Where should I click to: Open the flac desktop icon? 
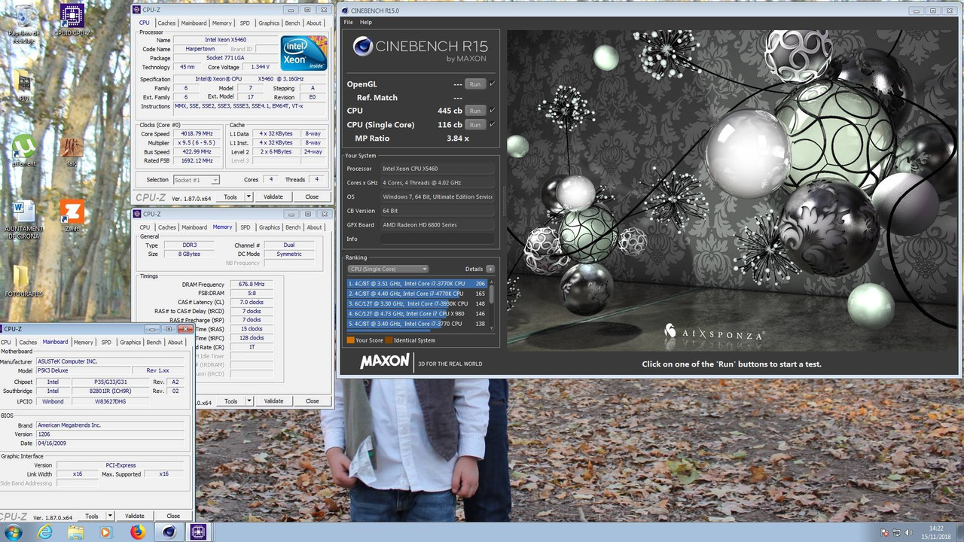(x=72, y=150)
